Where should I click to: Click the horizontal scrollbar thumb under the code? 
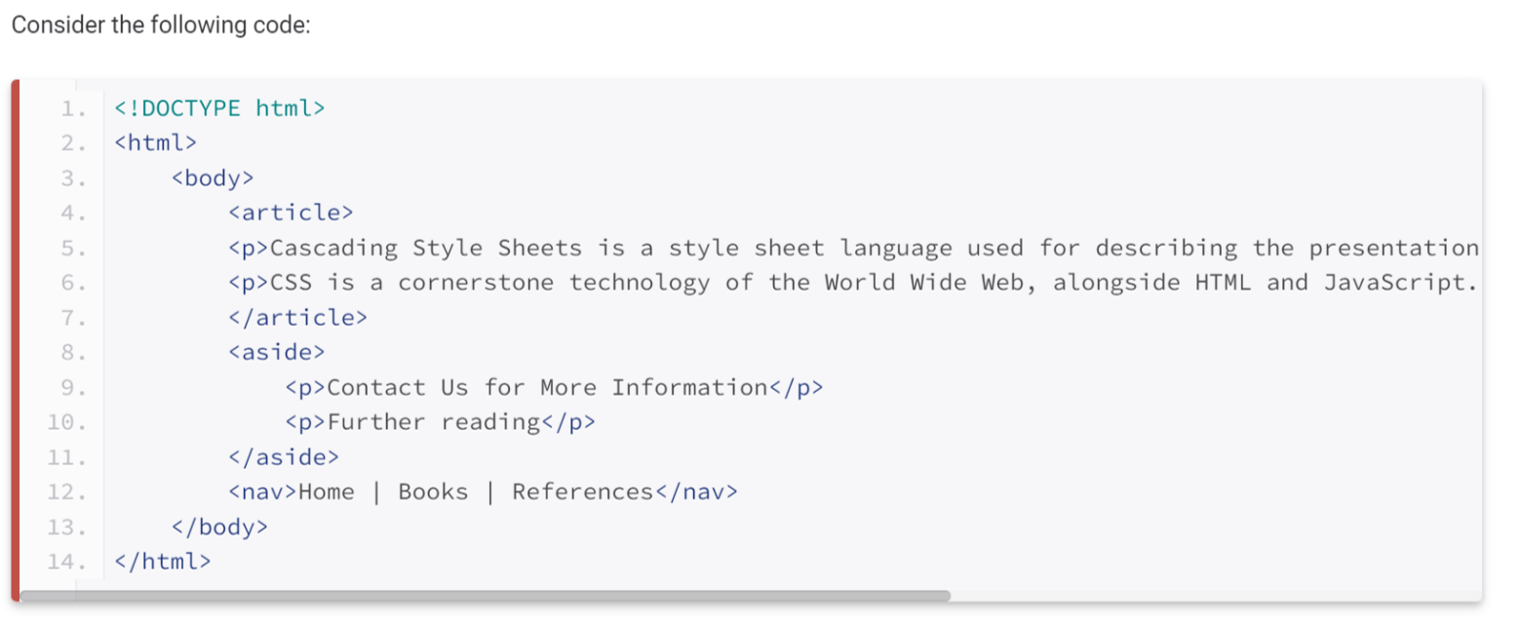click(485, 595)
